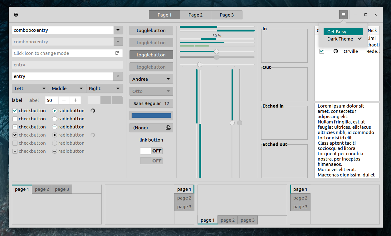The width and height of the screenshot is (391, 236).
Task: Switch to the Page 2 tab
Action: 195,15
